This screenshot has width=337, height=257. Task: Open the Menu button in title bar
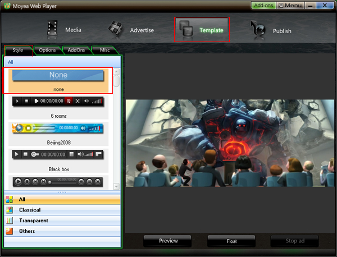coord(290,6)
